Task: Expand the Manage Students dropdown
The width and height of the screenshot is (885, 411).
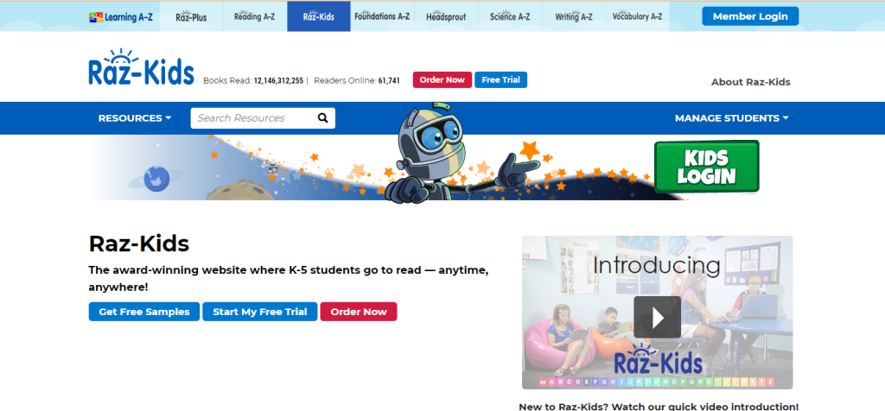Action: [x=731, y=118]
